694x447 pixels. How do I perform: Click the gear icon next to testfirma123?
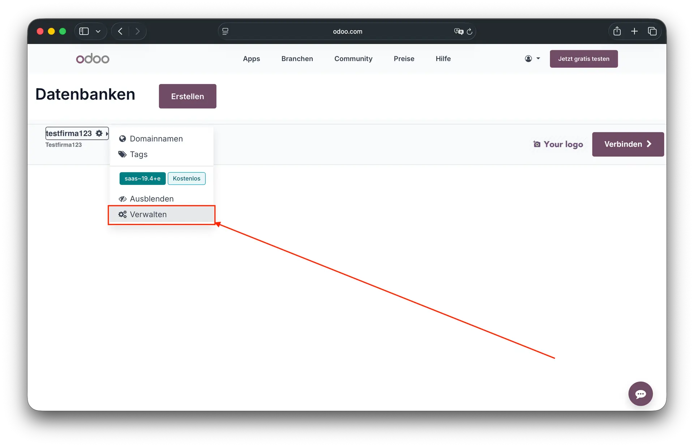coord(99,133)
